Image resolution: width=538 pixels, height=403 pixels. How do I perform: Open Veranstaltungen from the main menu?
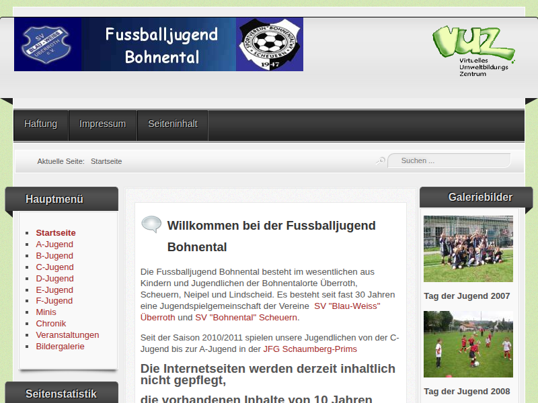[67, 335]
